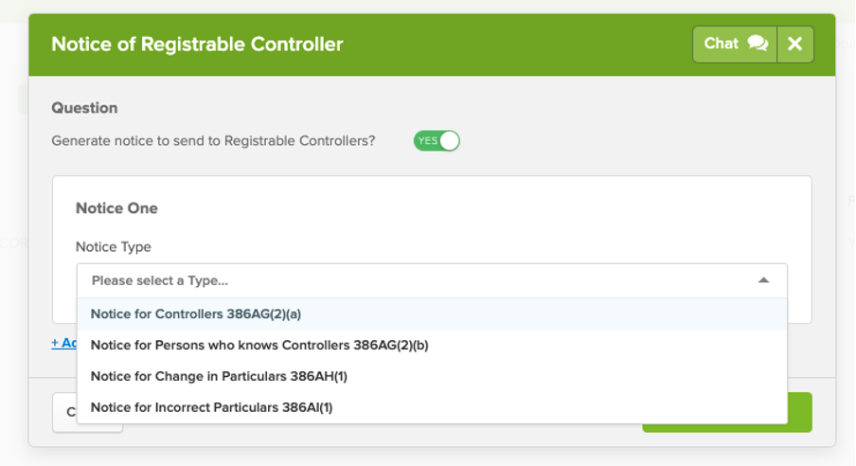Screen dimensions: 856x466
Task: Close the Notice of Registrable Controller dialog
Action: click(794, 44)
